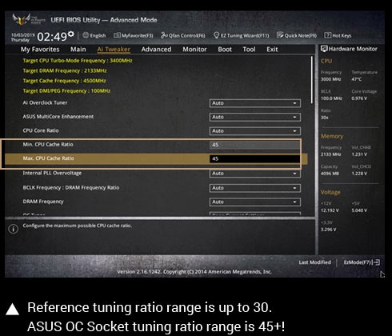The height and width of the screenshot is (336, 392).
Task: Click Target Cache Frequency : 4500MHz text
Action: pyautogui.click(x=64, y=81)
